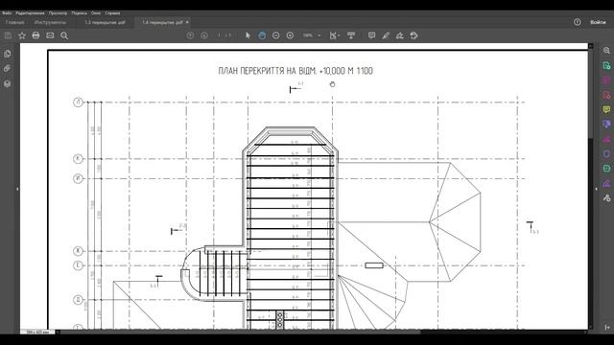Toggle scrolling mode toolbar icon
The image size is (614, 345).
[x=351, y=35]
